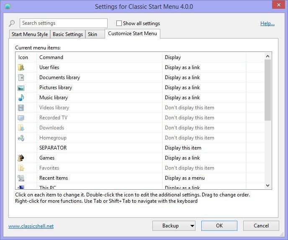Viewport: 288px width, 240px height.
Task: Open the Help link
Action: tap(267, 23)
